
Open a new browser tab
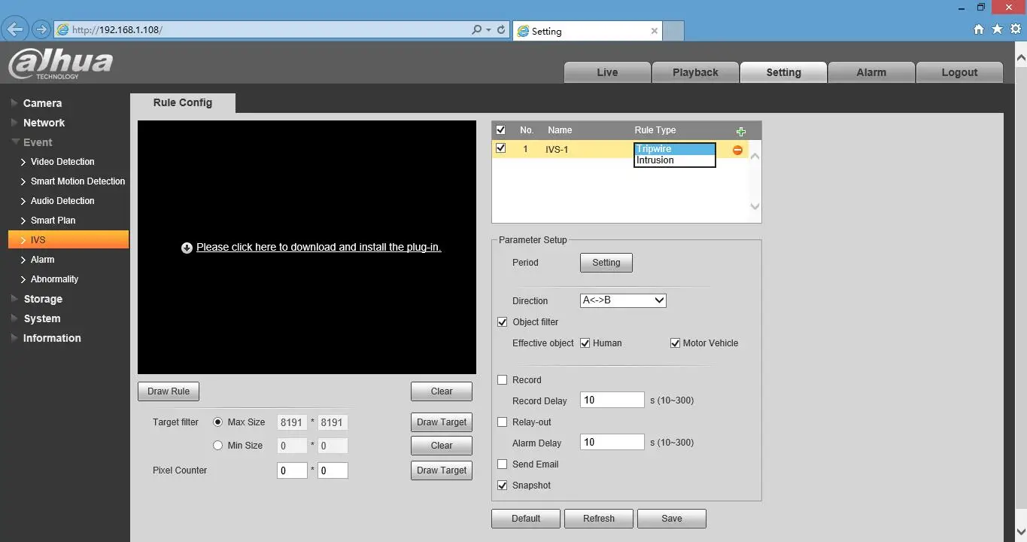(673, 31)
